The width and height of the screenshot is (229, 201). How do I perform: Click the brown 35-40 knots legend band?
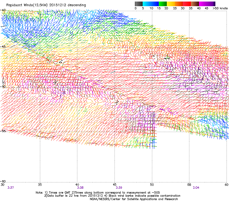[195, 4]
